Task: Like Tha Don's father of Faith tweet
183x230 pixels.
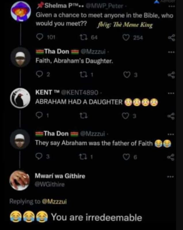Action: (126, 157)
